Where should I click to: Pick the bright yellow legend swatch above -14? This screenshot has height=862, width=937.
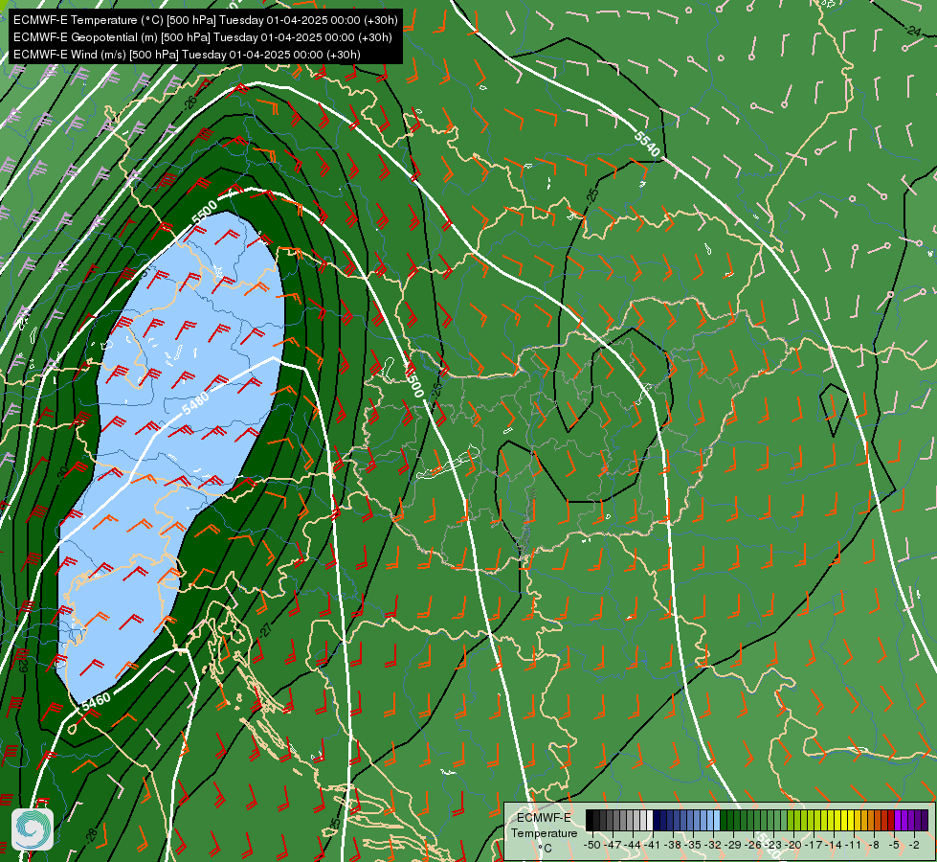click(x=837, y=820)
